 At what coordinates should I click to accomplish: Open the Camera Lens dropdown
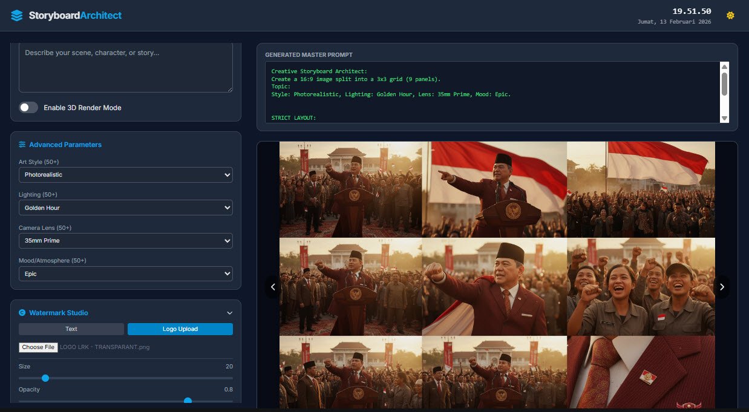coord(126,241)
